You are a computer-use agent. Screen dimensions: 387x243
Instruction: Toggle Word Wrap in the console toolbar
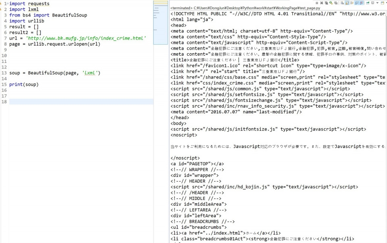(352, 3)
